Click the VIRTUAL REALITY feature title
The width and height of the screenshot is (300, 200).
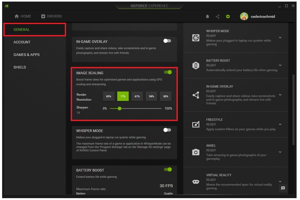[x=219, y=175]
